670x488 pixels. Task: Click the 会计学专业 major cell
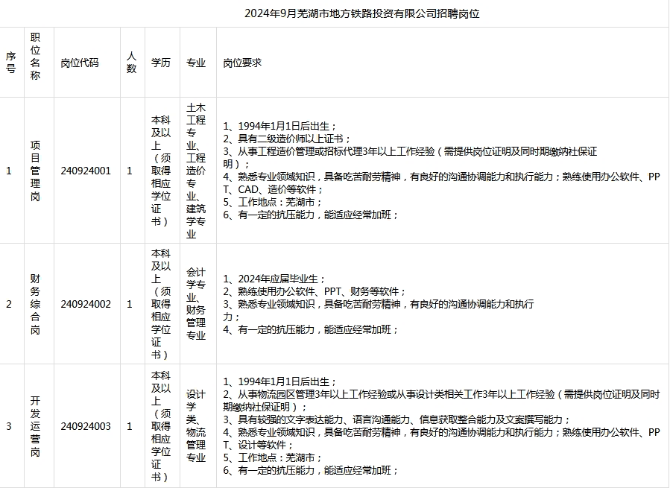pyautogui.click(x=196, y=304)
